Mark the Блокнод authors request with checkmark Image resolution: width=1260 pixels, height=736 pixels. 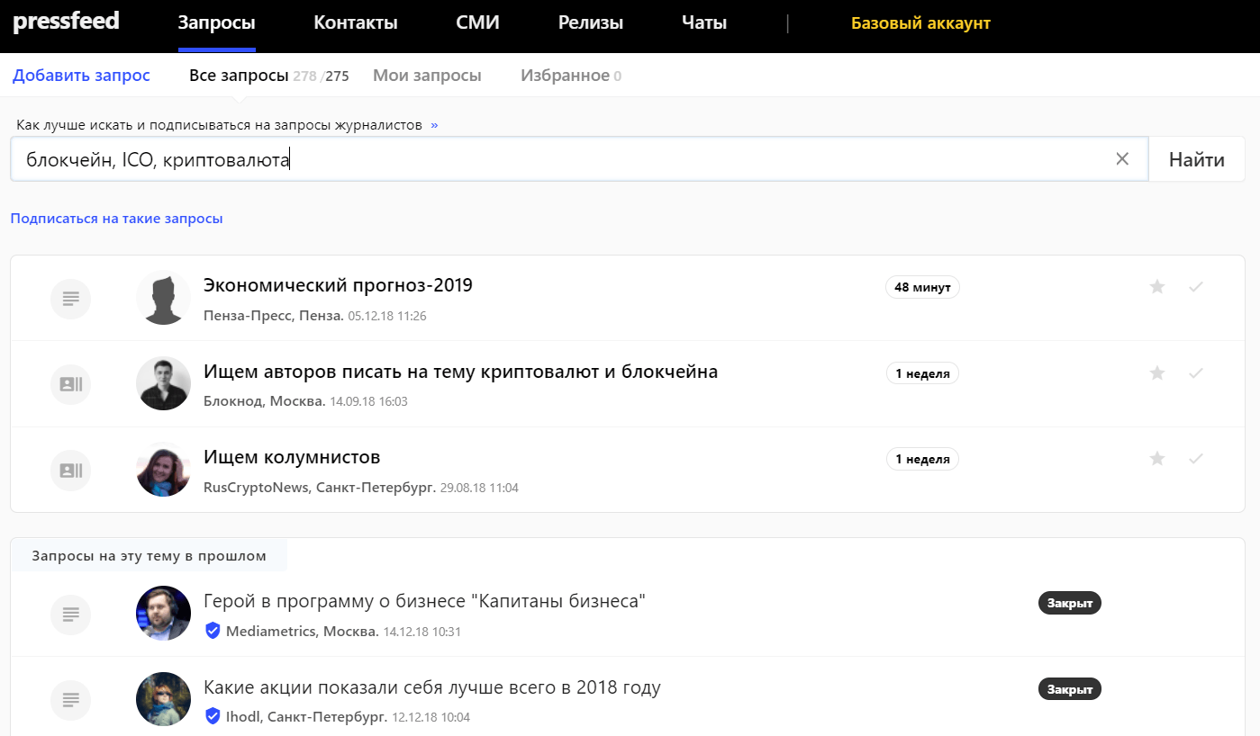pyautogui.click(x=1196, y=373)
